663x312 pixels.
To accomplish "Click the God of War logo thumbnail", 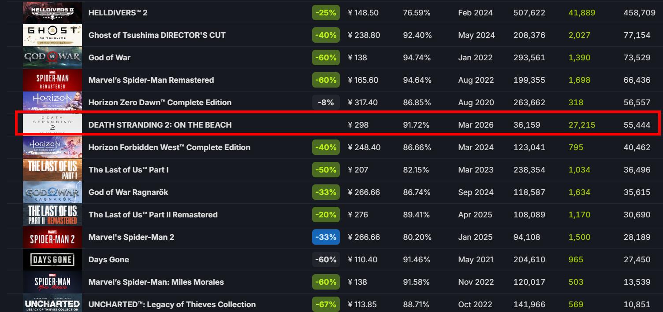I will pos(52,58).
